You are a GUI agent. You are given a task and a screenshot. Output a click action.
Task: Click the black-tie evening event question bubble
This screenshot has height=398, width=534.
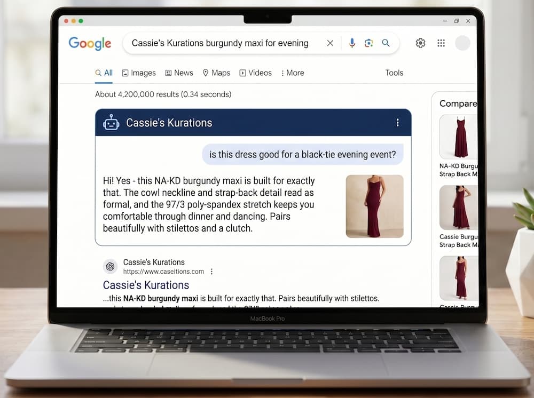(x=302, y=154)
